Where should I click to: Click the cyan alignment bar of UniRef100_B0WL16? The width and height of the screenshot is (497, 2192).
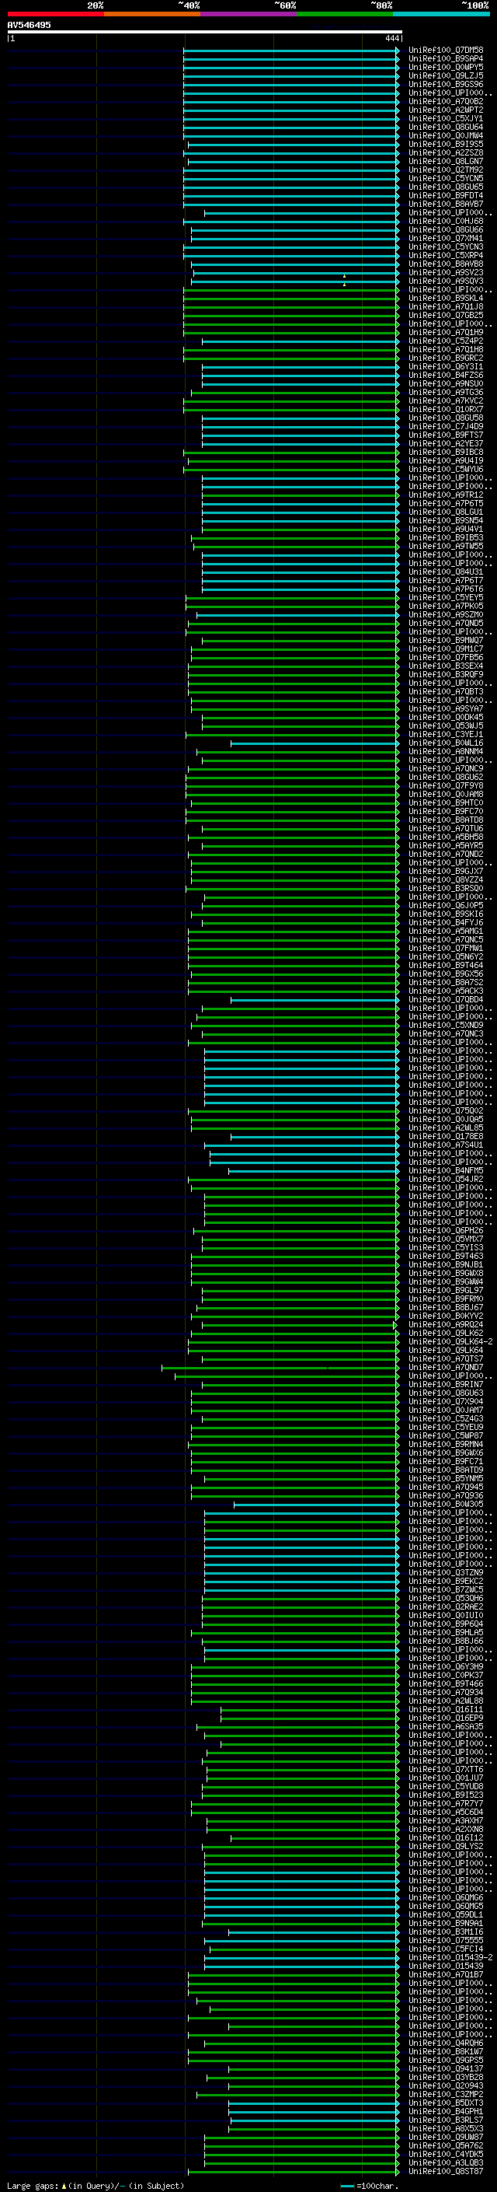315,743
